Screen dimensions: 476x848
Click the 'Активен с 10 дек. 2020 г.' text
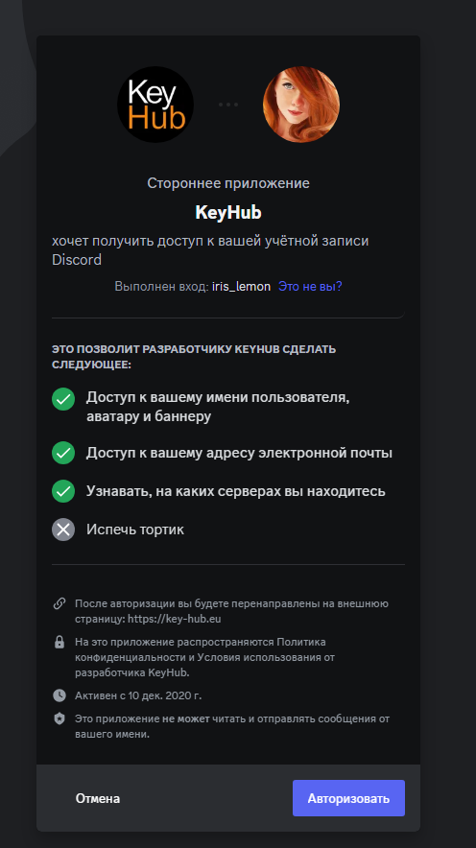pyautogui.click(x=138, y=695)
